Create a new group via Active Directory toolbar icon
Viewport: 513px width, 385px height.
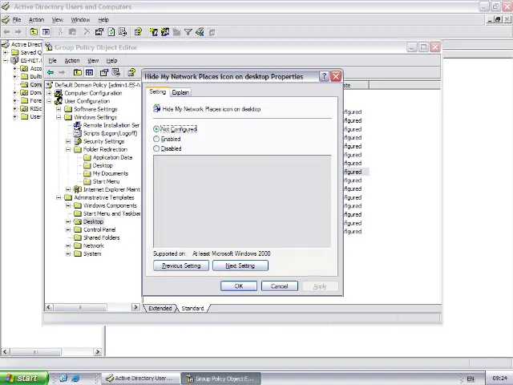(x=165, y=32)
